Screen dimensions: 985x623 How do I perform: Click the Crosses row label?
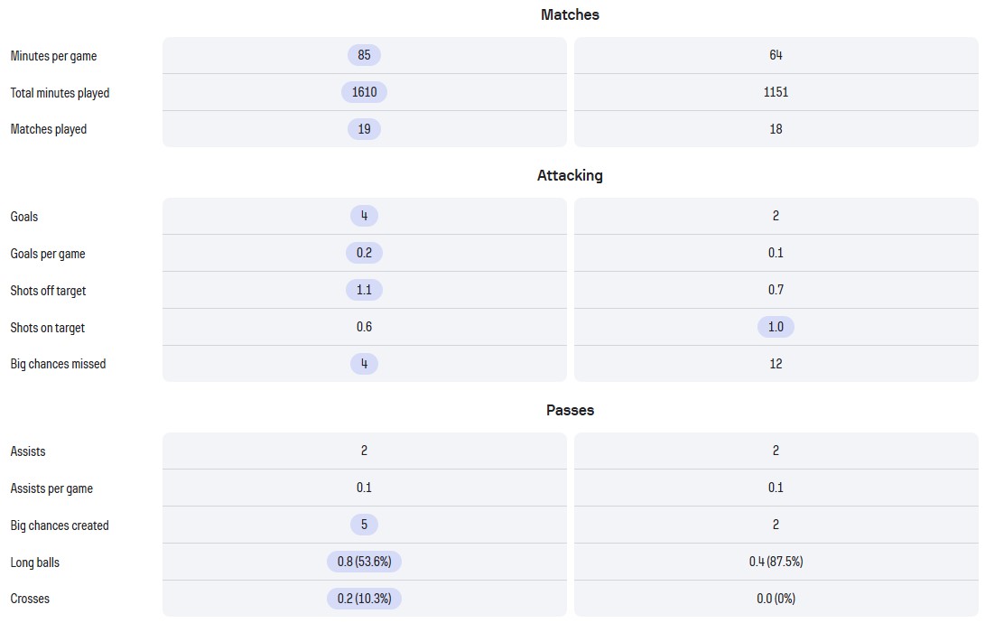tap(30, 599)
